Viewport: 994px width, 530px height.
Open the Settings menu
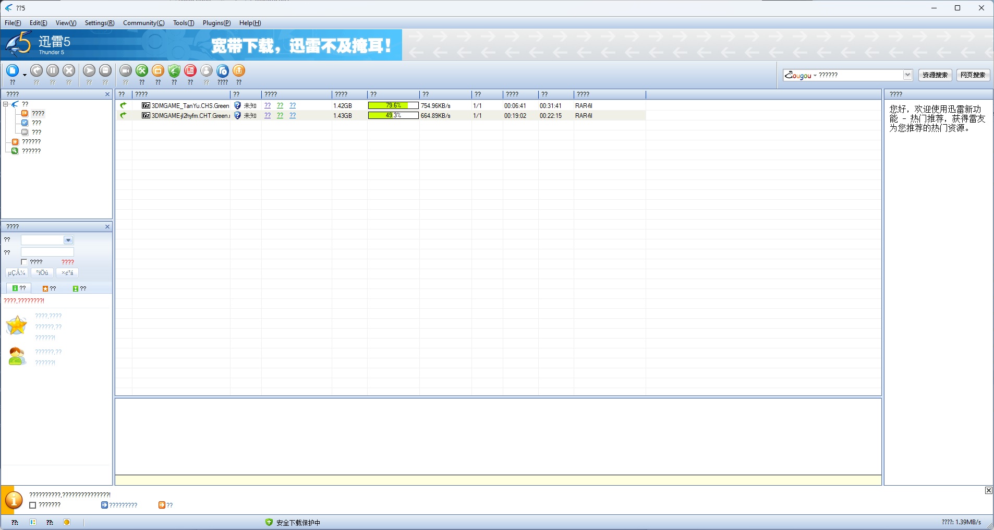tap(100, 23)
